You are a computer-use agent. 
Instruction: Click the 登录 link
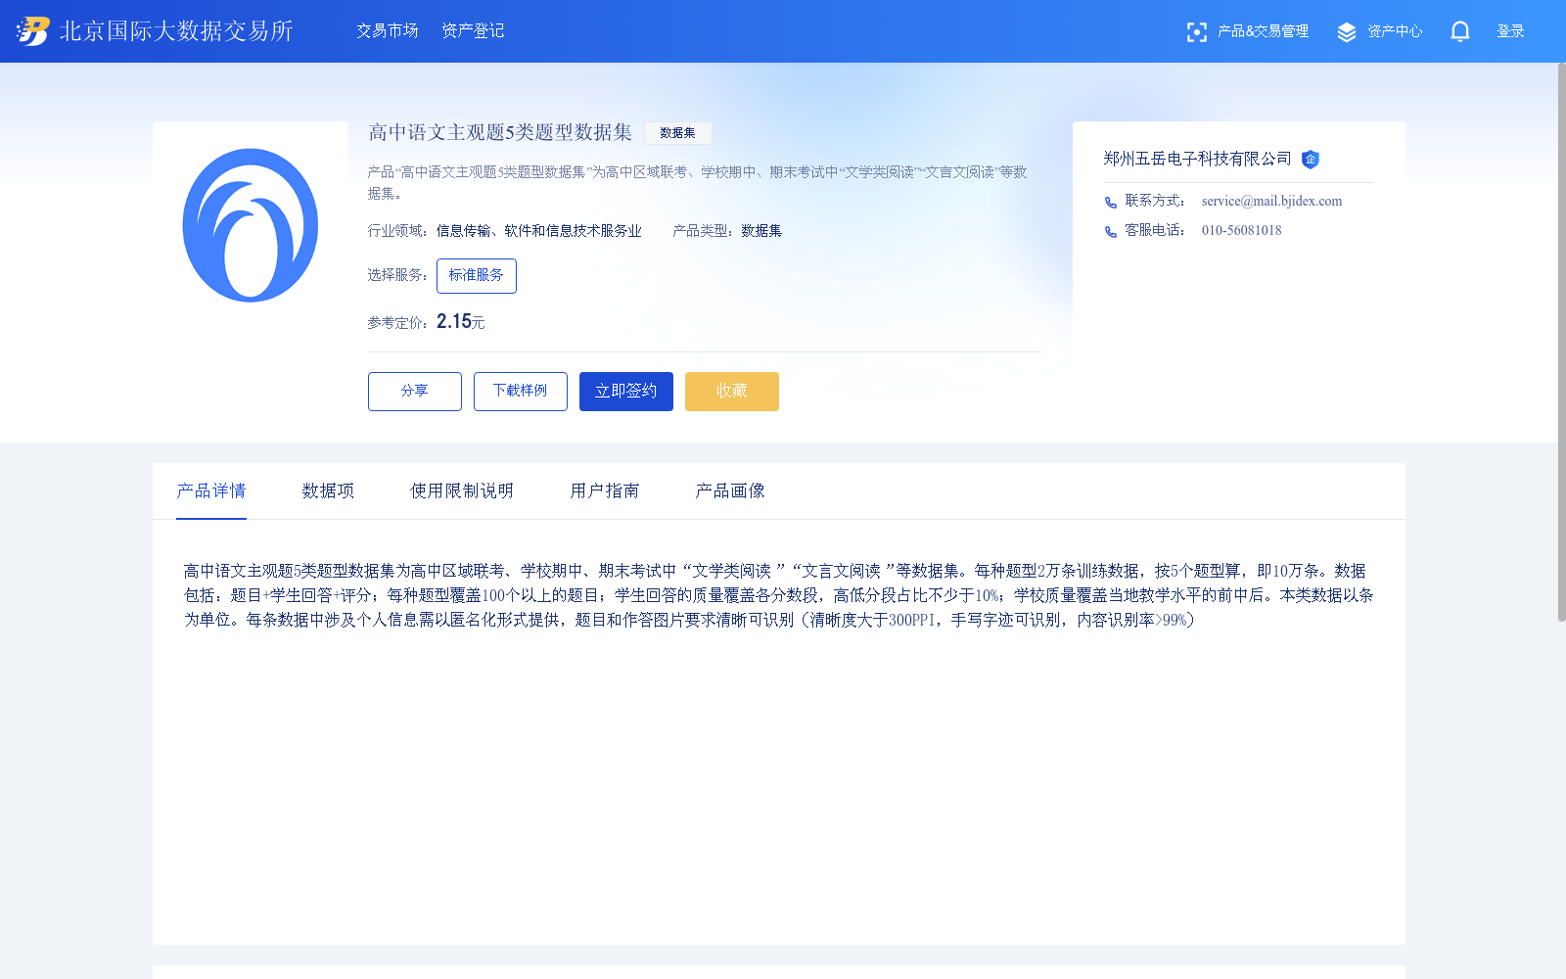tap(1510, 31)
